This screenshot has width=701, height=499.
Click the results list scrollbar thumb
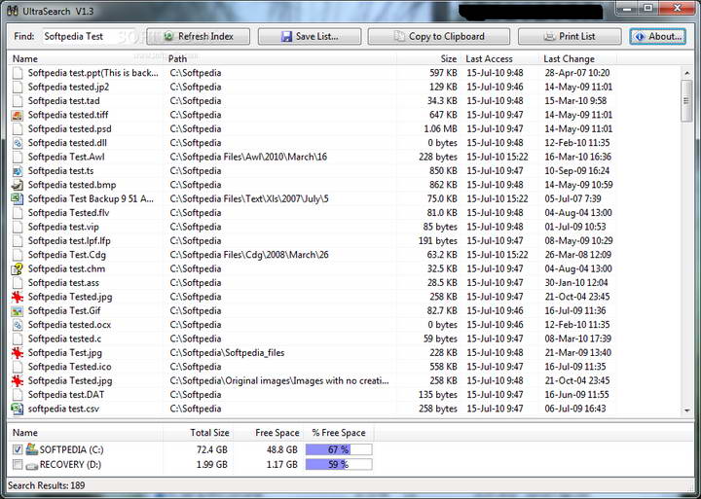pyautogui.click(x=686, y=101)
